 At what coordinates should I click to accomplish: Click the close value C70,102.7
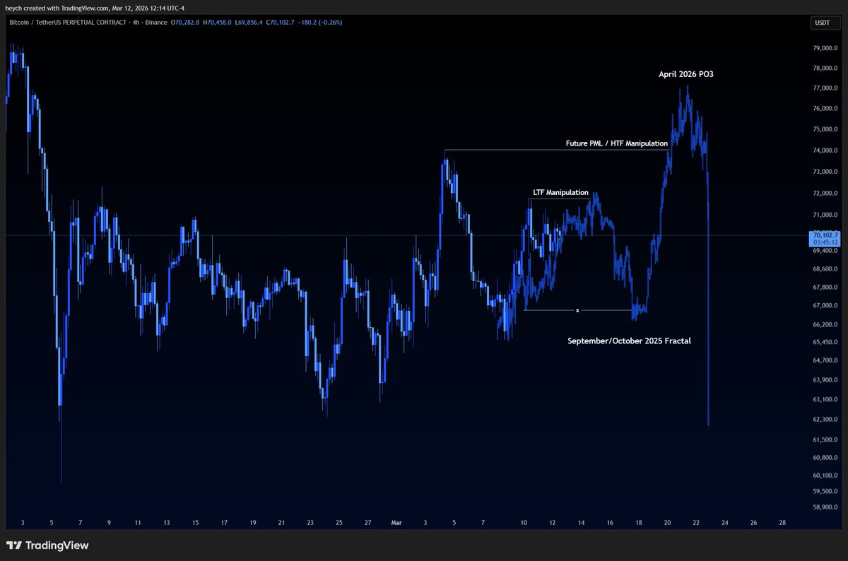point(280,23)
